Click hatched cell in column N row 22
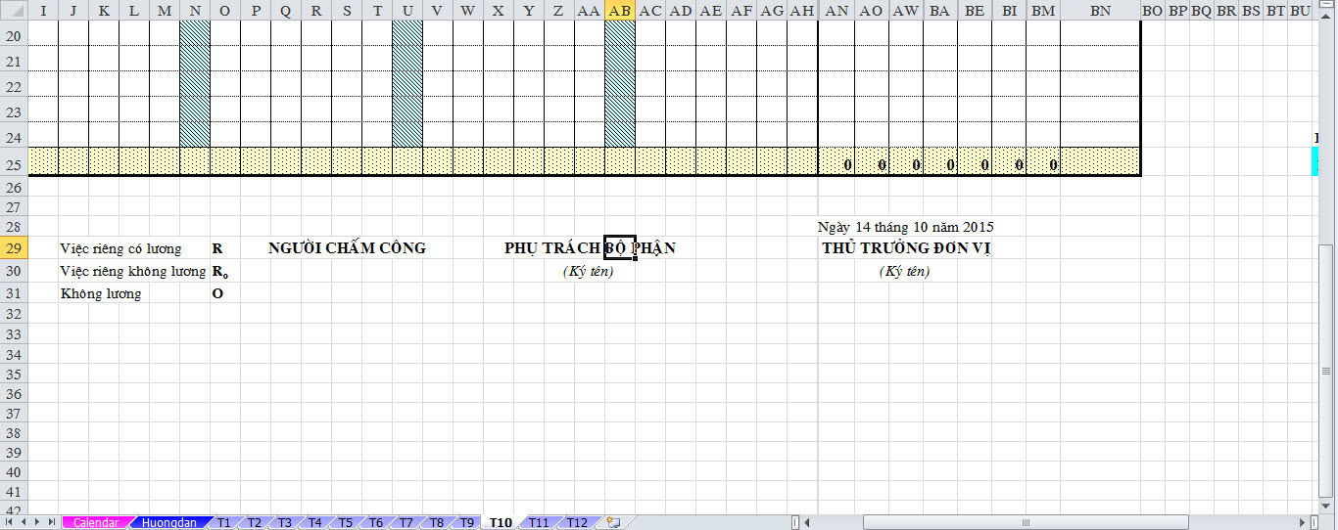Image resolution: width=1338 pixels, height=530 pixels. point(195,85)
